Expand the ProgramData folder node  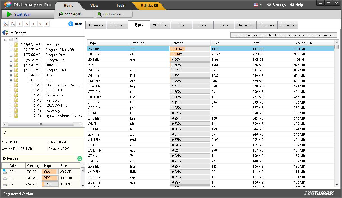(11, 55)
